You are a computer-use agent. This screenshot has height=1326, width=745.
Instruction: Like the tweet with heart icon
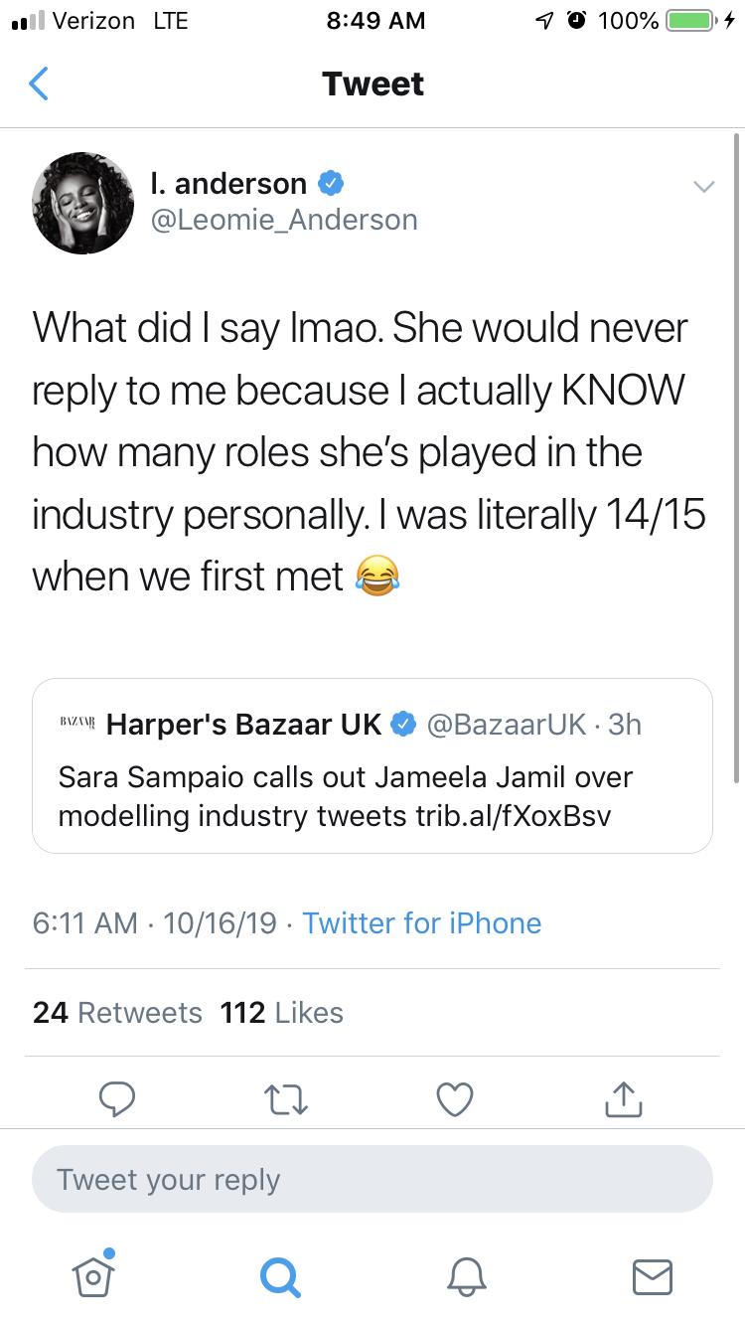click(456, 1098)
